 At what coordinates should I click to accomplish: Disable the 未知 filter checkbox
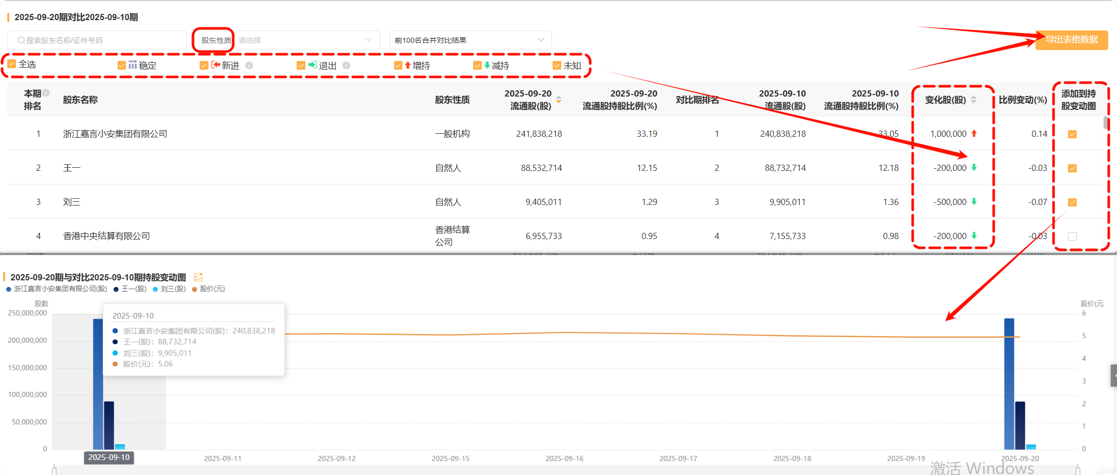click(557, 66)
